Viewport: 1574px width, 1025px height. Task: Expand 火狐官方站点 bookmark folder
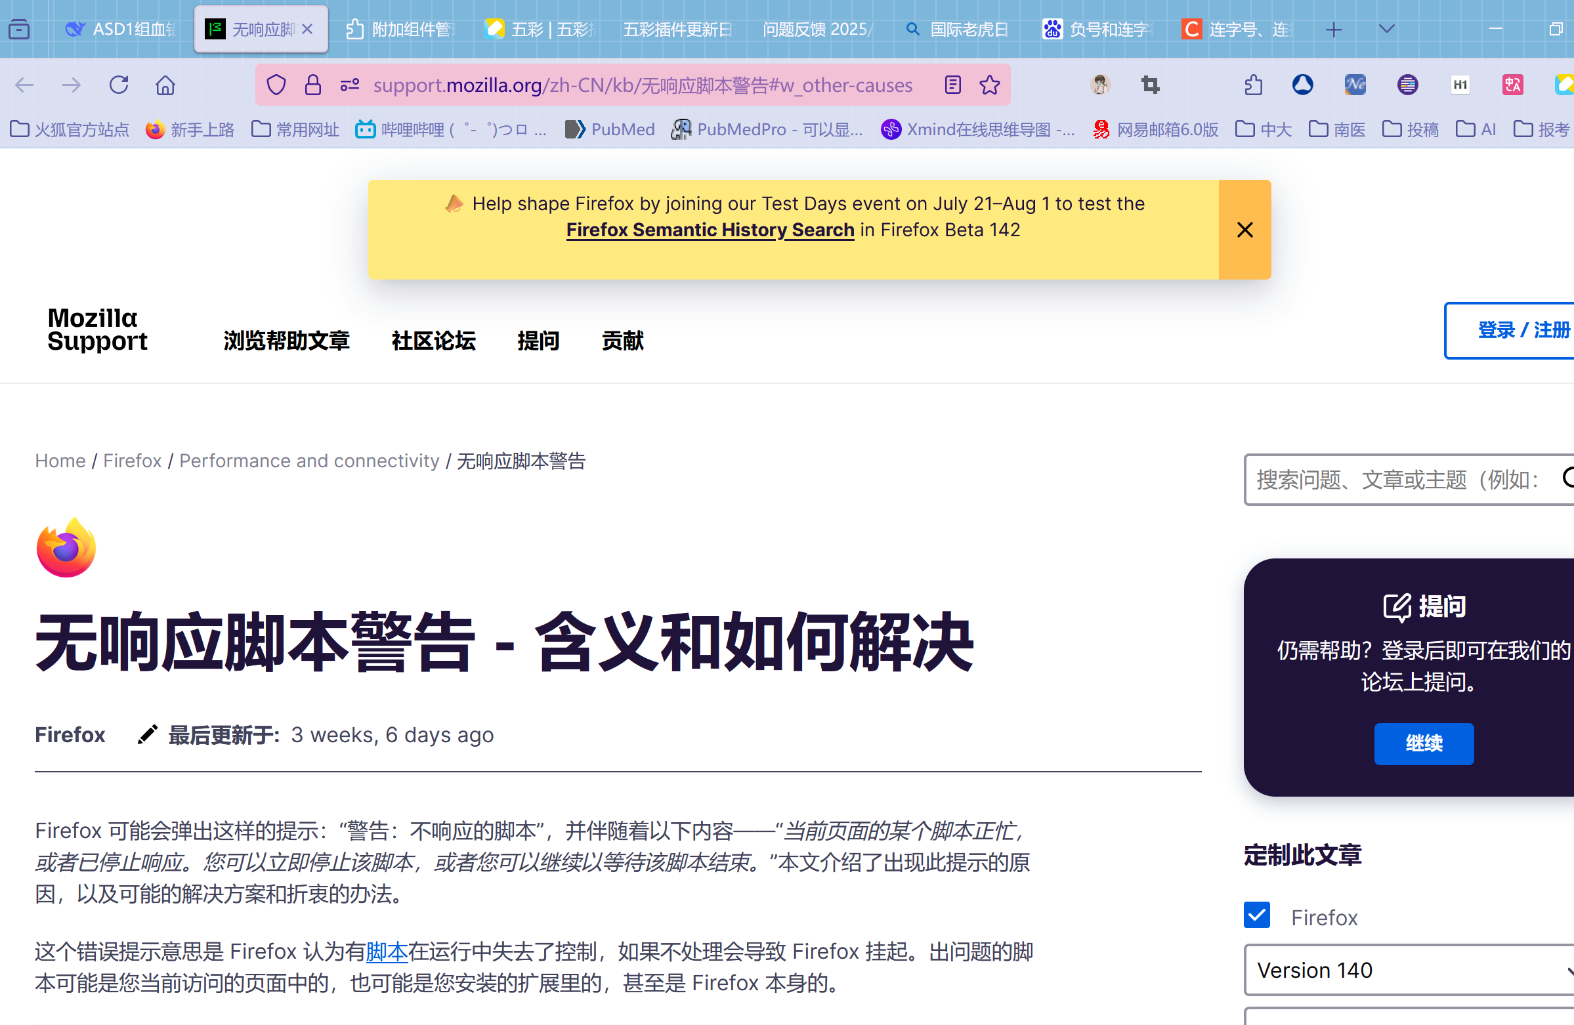click(70, 129)
